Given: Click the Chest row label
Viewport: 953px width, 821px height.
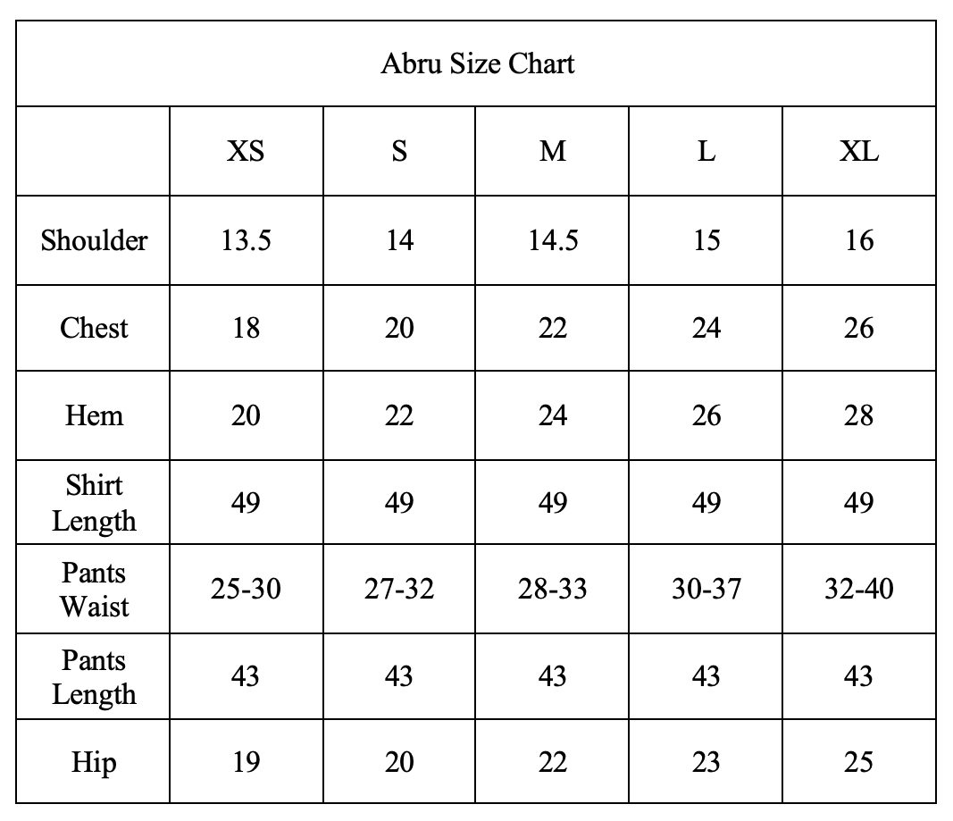Looking at the screenshot, I should pyautogui.click(x=94, y=328).
